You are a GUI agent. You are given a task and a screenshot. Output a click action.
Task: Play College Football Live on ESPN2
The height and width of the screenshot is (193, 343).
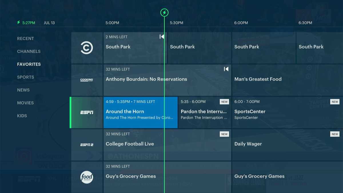tap(167, 145)
